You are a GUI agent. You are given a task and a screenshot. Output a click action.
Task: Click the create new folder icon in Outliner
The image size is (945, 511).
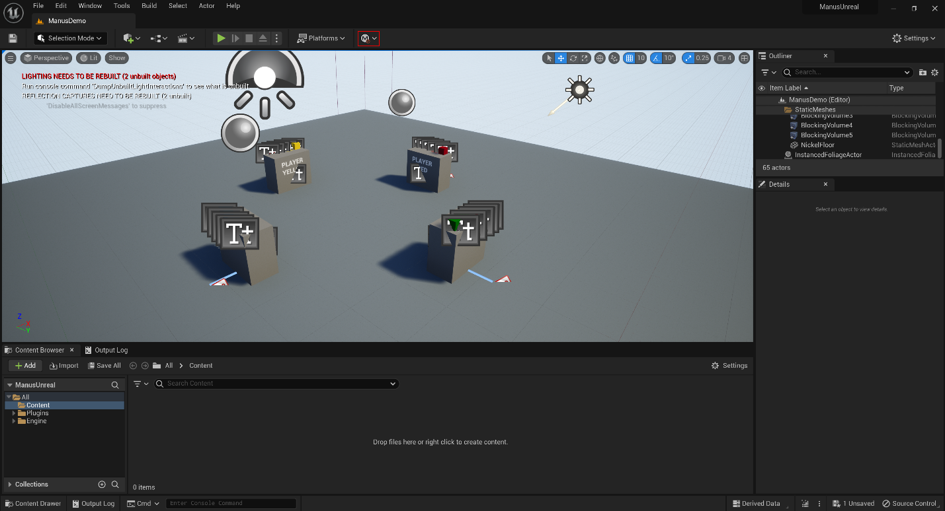923,72
